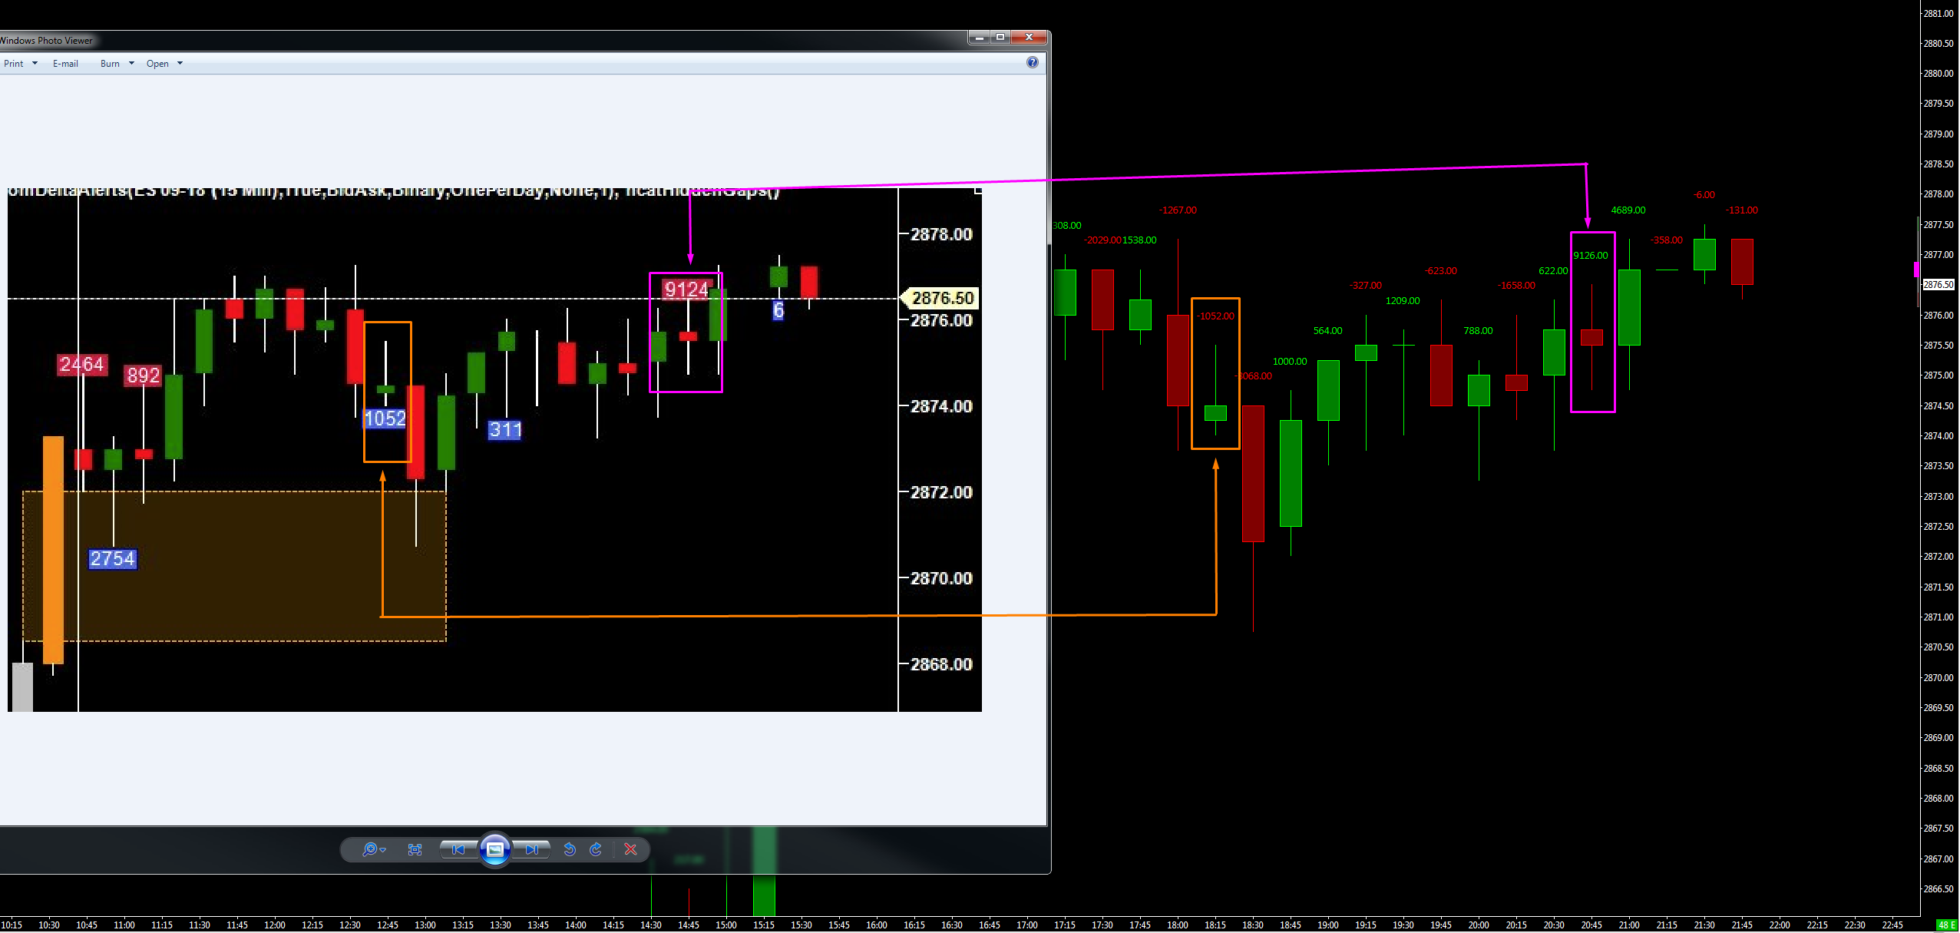Click the 4689.00 delta label
1960x933 pixels.
coord(1628,210)
